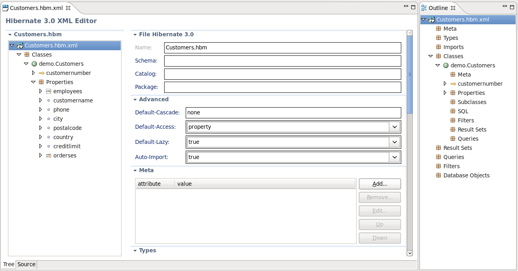This screenshot has height=271, width=518.
Task: Open the Default-Access dropdown
Action: [394, 126]
